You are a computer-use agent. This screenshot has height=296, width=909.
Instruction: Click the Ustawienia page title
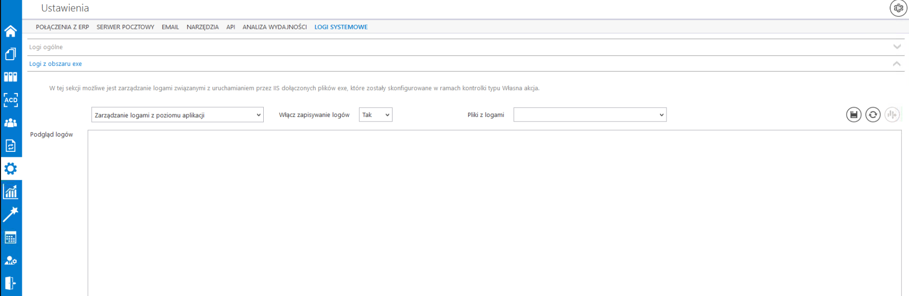(65, 8)
